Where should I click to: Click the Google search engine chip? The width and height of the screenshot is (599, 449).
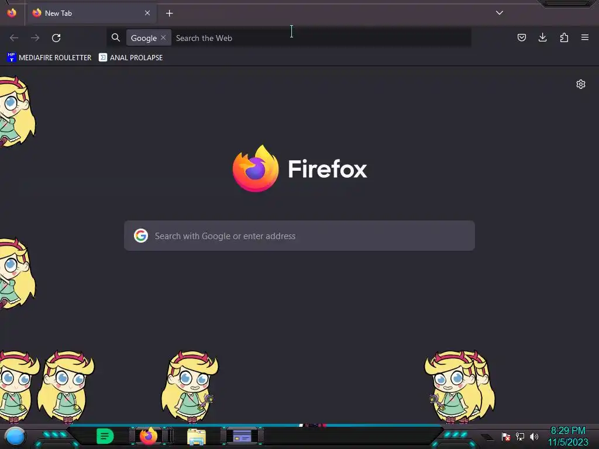pos(144,38)
